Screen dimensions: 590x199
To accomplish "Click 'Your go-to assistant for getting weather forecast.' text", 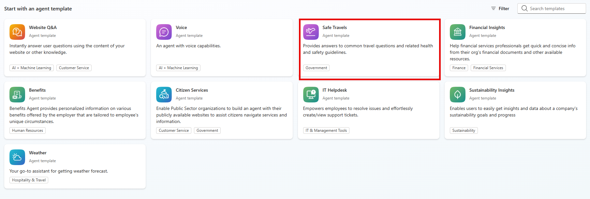I will click(59, 171).
